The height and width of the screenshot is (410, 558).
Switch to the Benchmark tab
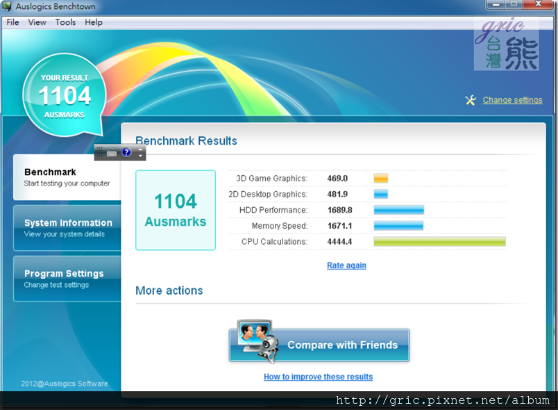pyautogui.click(x=67, y=177)
